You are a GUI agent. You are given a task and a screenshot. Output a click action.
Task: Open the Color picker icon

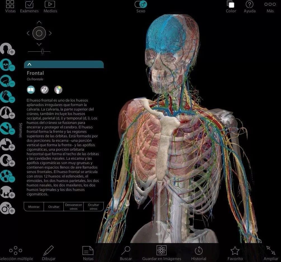click(x=231, y=5)
